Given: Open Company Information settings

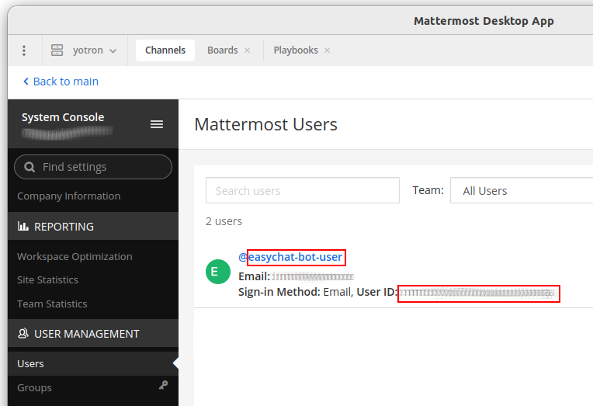Looking at the screenshot, I should click(x=69, y=196).
